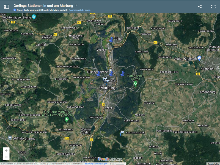Click the map title Gerlings Stationen in und um Marburg
The image size is (220, 165).
click(43, 6)
